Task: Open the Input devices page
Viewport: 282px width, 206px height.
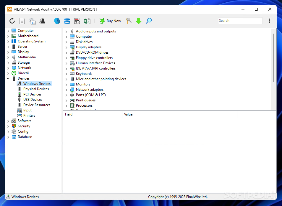Action: (x=27, y=110)
